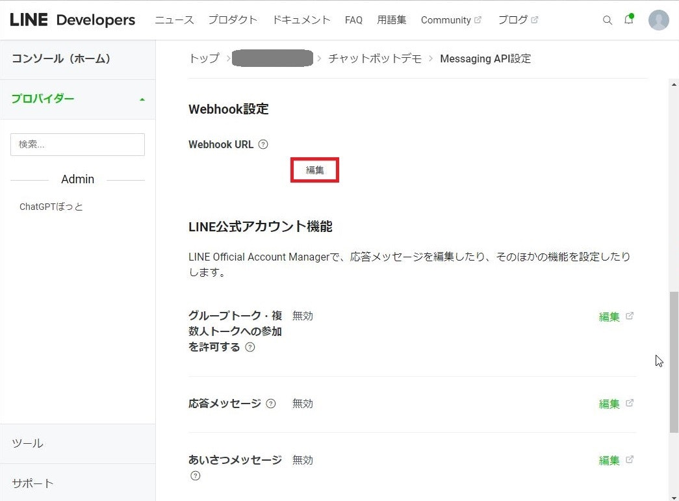This screenshot has width=679, height=501.
Task: Click help icon beside 応答メッセージ
Action: [271, 404]
